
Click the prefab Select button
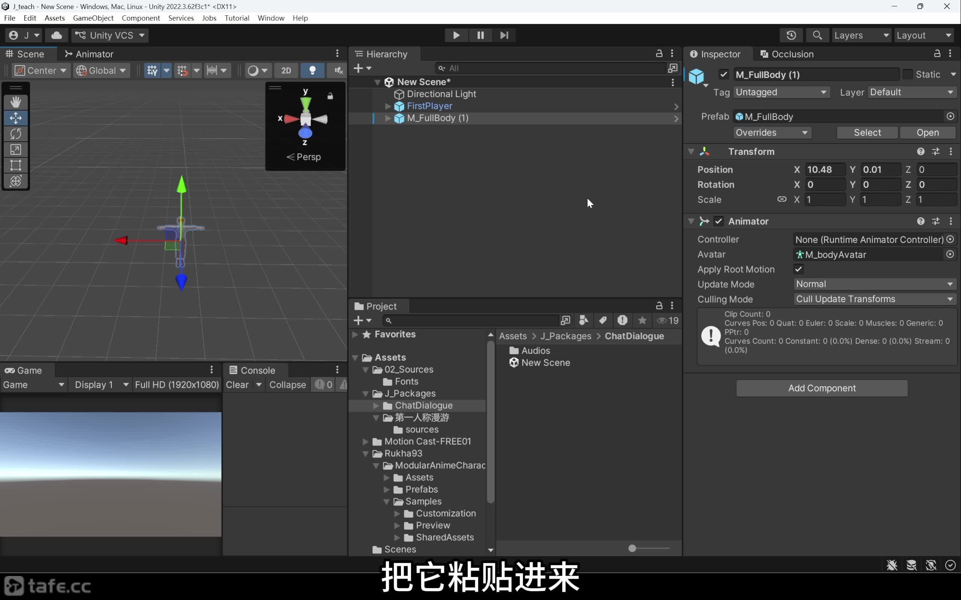867,132
